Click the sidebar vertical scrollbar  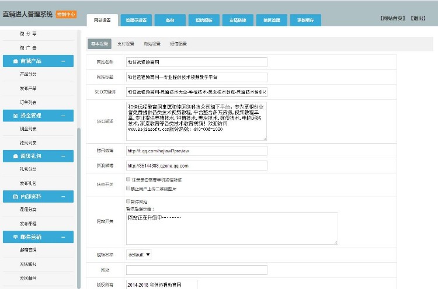coord(79,208)
